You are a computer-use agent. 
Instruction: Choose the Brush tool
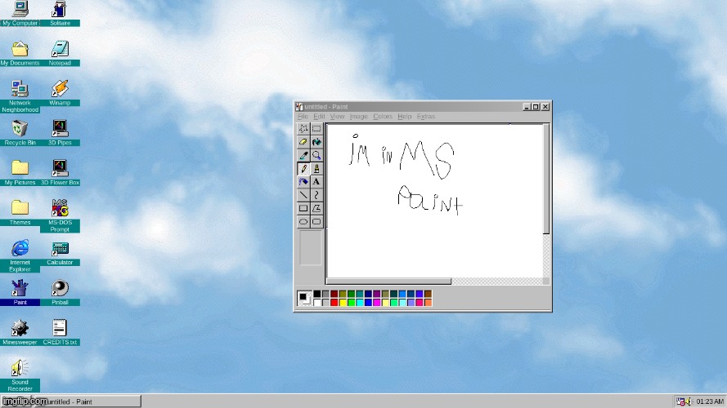tap(316, 168)
